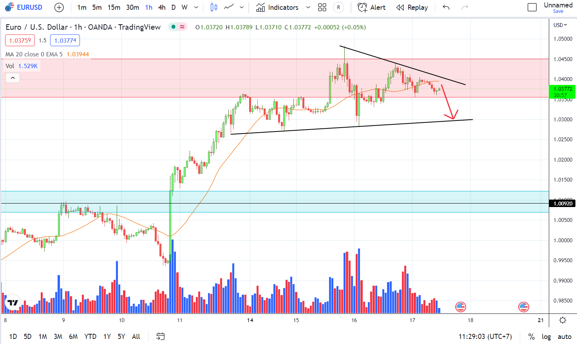
Task: Click the blue buy price 1.03774
Action: point(65,40)
